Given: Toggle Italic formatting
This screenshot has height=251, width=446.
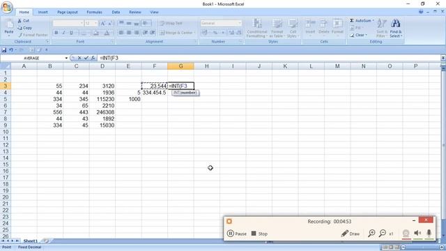Looking at the screenshot, I should click(63, 33).
